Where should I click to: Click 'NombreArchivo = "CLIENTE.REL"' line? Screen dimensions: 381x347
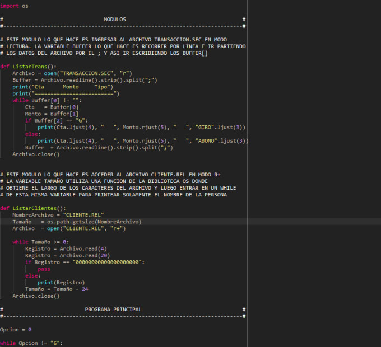tap(58, 215)
